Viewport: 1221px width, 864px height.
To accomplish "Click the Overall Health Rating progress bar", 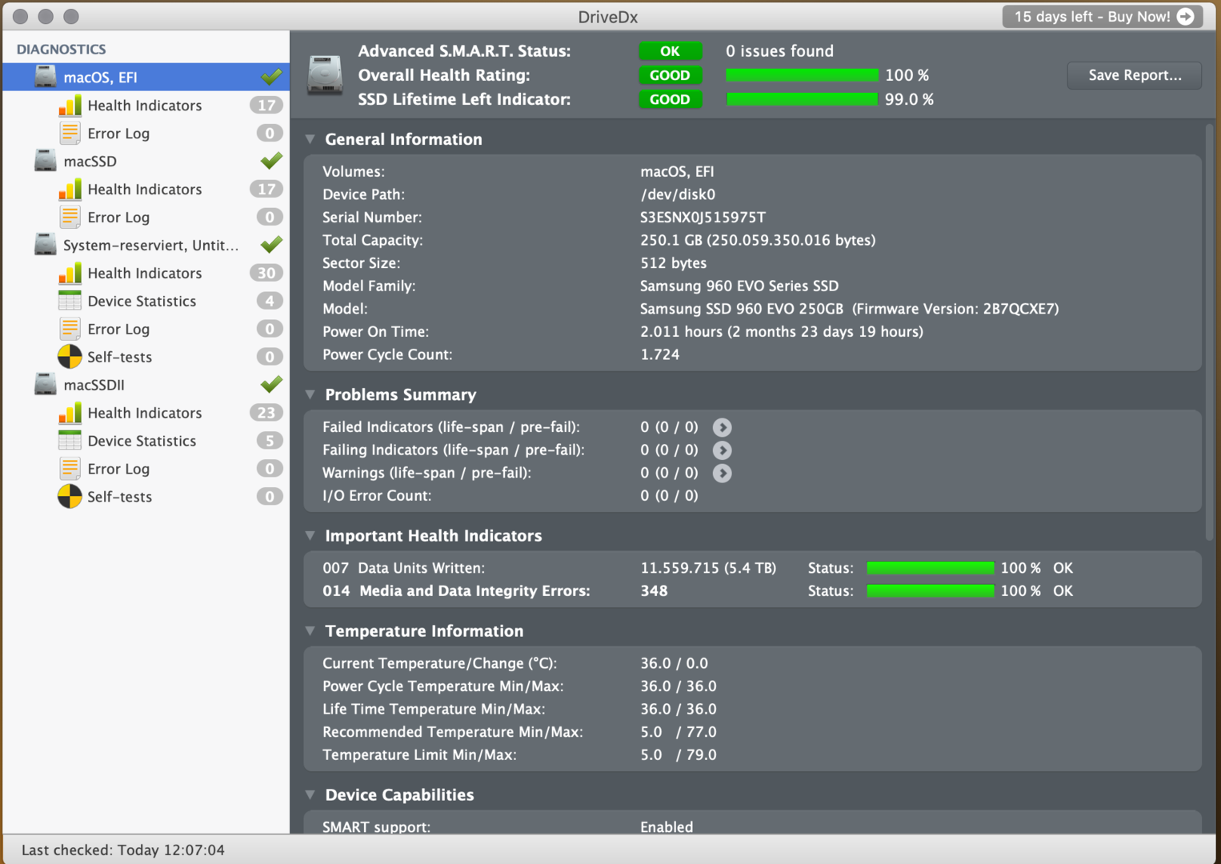I will (802, 75).
